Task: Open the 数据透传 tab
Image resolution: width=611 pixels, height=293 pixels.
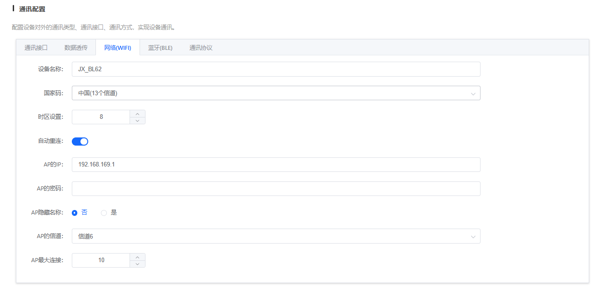Action: tap(76, 48)
